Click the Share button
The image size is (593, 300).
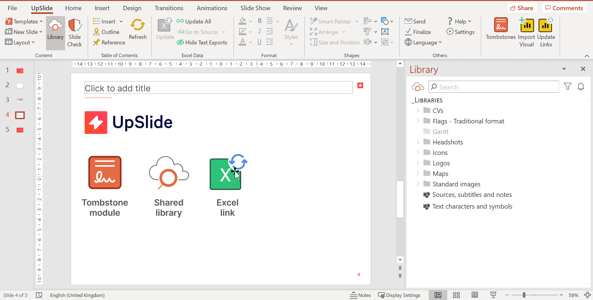tap(522, 8)
